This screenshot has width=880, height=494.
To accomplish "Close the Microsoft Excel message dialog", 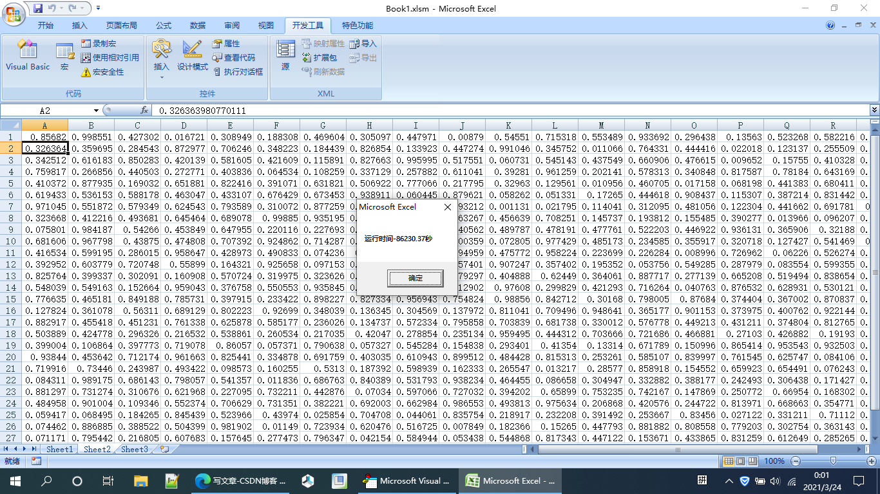I will click(448, 207).
